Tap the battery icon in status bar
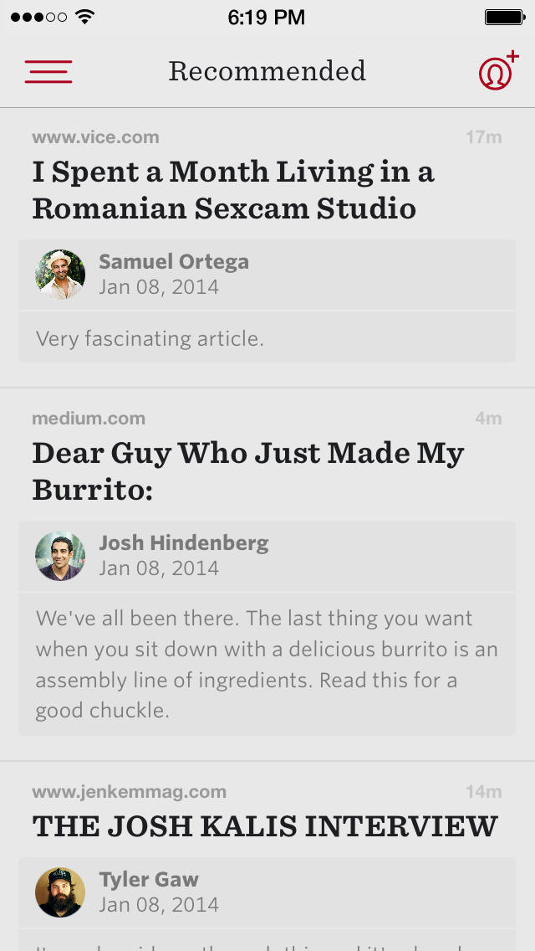 [504, 17]
